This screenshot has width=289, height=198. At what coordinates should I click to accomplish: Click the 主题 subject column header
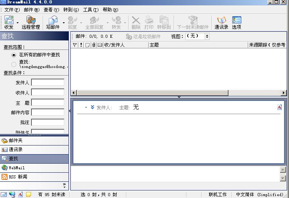[x=197, y=45]
